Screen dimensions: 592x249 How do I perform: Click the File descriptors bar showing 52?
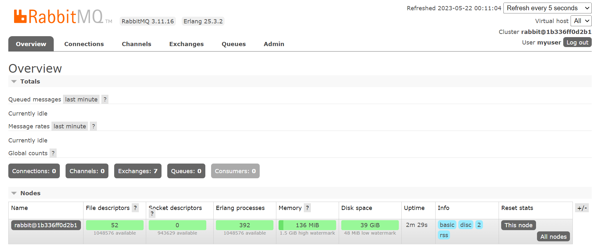[x=115, y=225]
